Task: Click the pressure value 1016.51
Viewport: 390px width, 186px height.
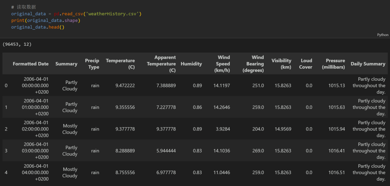Action: [x=337, y=173]
